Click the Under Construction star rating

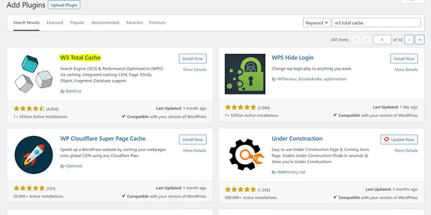(x=240, y=189)
